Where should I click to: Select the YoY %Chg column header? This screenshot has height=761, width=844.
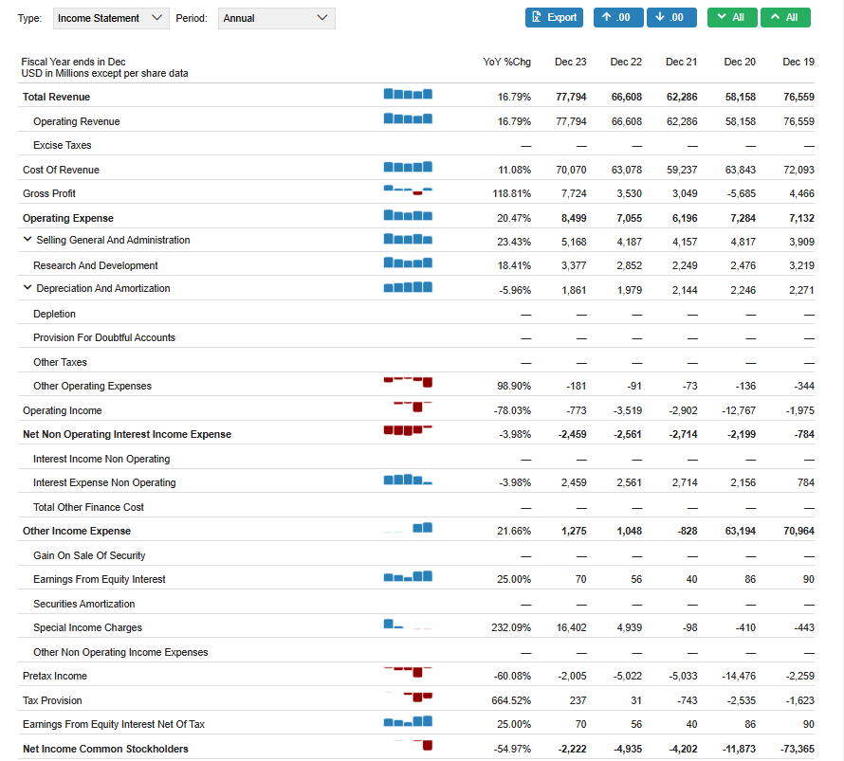(x=506, y=62)
